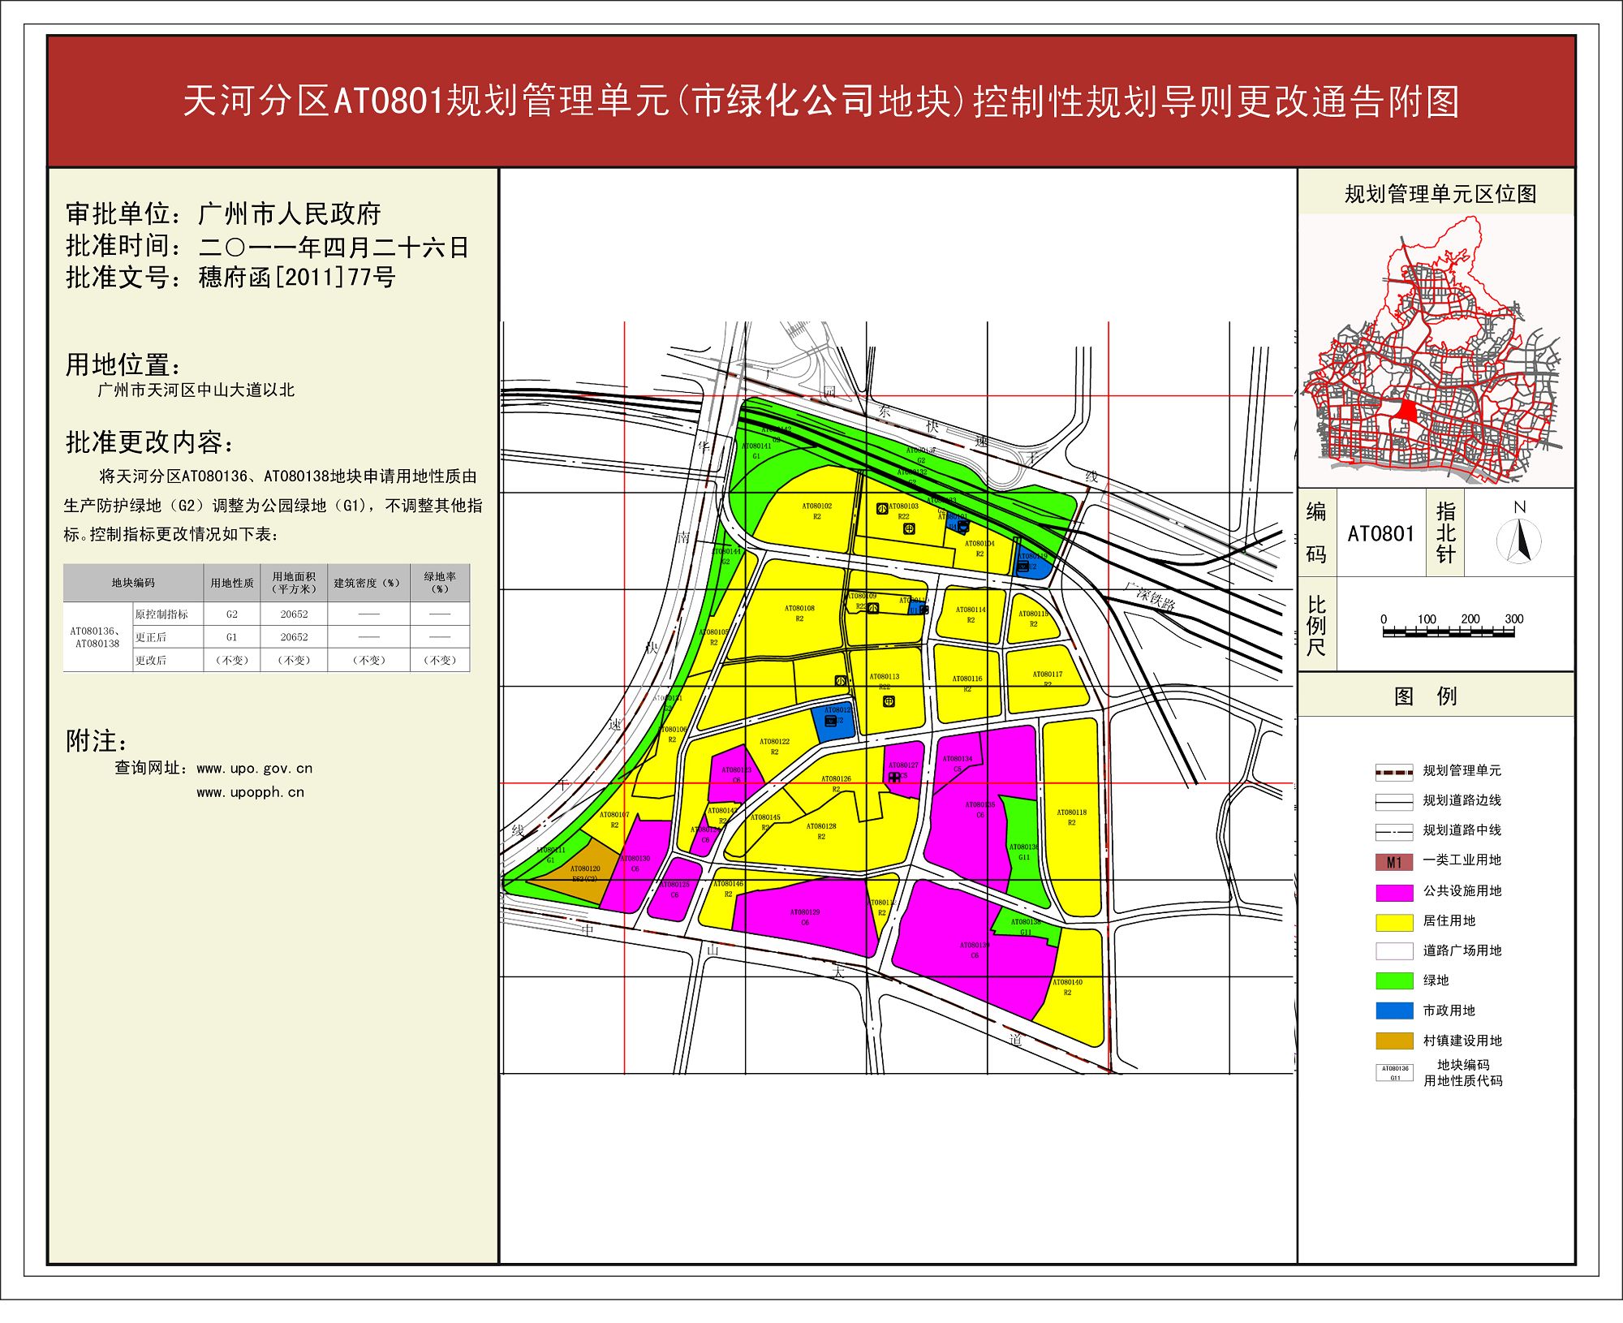The image size is (1623, 1323).
Task: Click the 用地面积 table column header
Action: [x=294, y=583]
